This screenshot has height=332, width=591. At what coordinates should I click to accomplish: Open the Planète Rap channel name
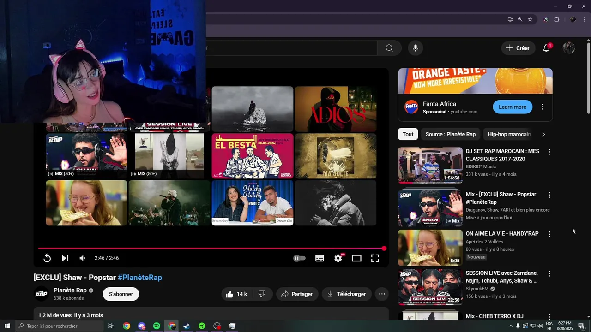[x=70, y=290]
